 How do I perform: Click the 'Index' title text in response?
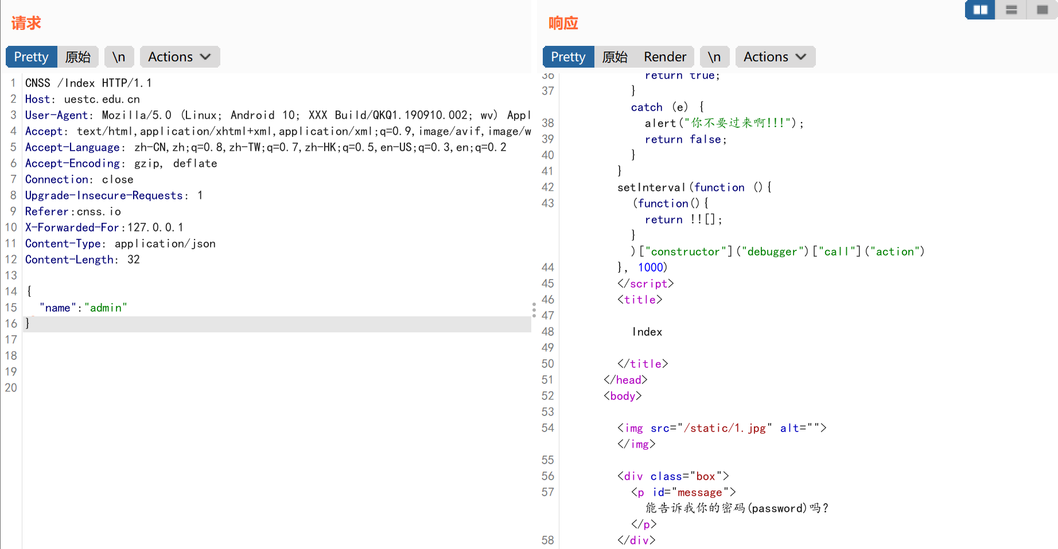point(647,332)
